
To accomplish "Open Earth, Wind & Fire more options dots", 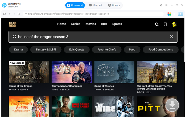I will (47, 99).
